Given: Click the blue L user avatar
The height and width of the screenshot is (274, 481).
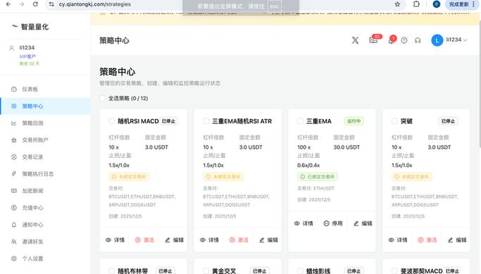Looking at the screenshot, I should click(437, 40).
